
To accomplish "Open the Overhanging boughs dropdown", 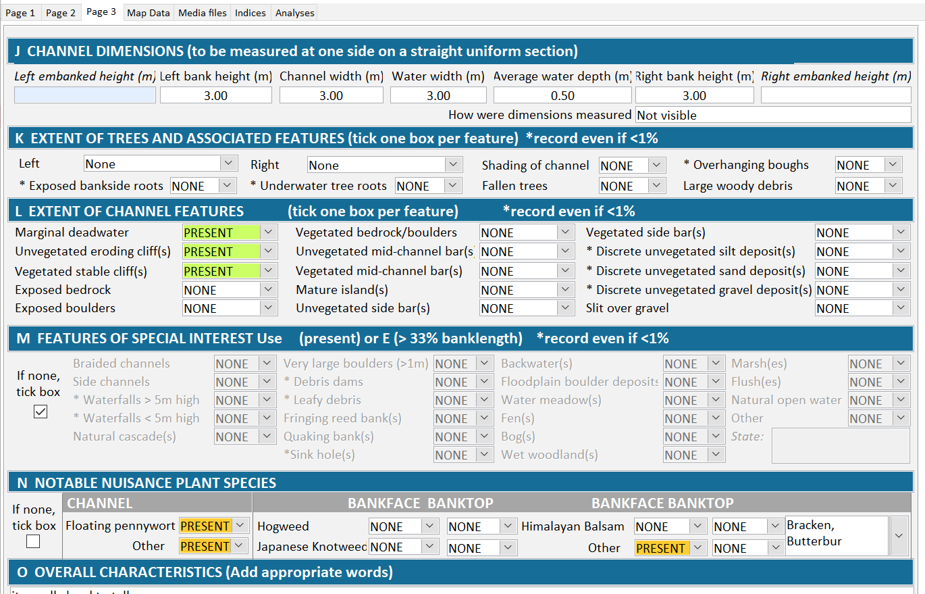I will 869,165.
